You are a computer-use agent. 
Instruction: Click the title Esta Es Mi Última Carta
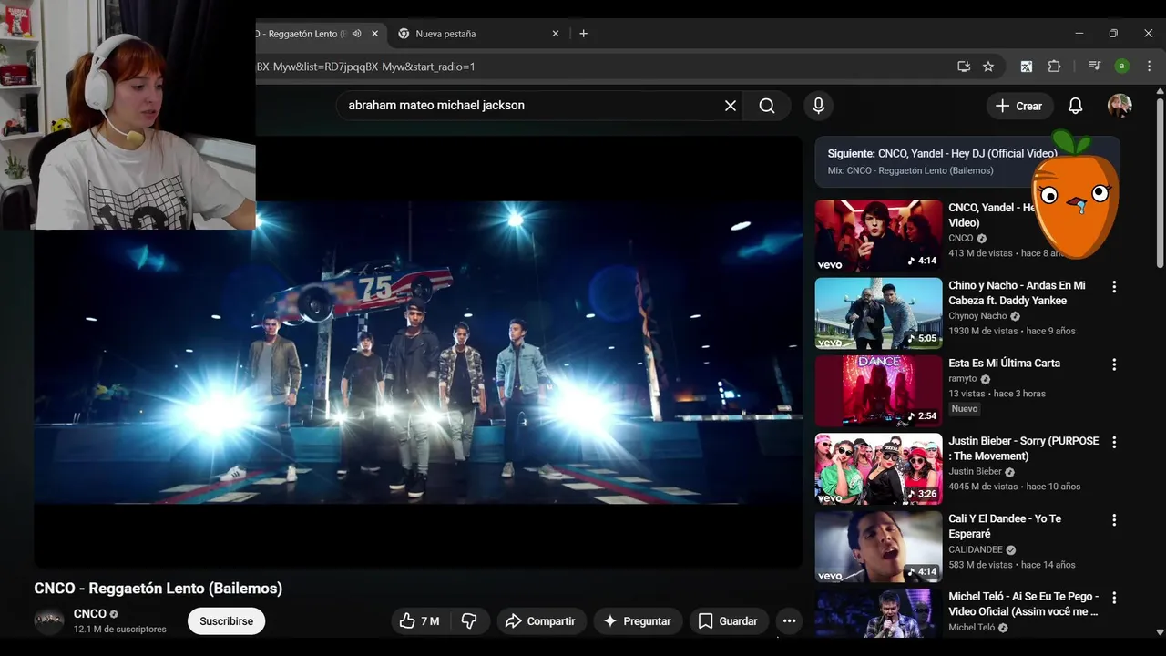tap(1004, 363)
